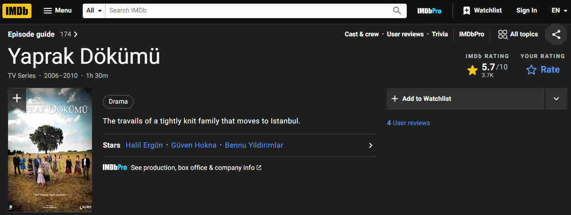Click the magnifying glass search icon
571x215 pixels.
point(397,10)
